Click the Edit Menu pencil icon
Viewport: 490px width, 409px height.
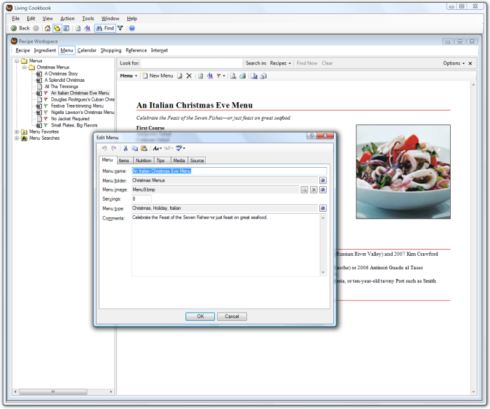tap(180, 76)
